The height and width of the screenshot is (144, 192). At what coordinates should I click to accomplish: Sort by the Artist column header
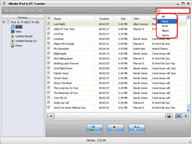(x=142, y=18)
